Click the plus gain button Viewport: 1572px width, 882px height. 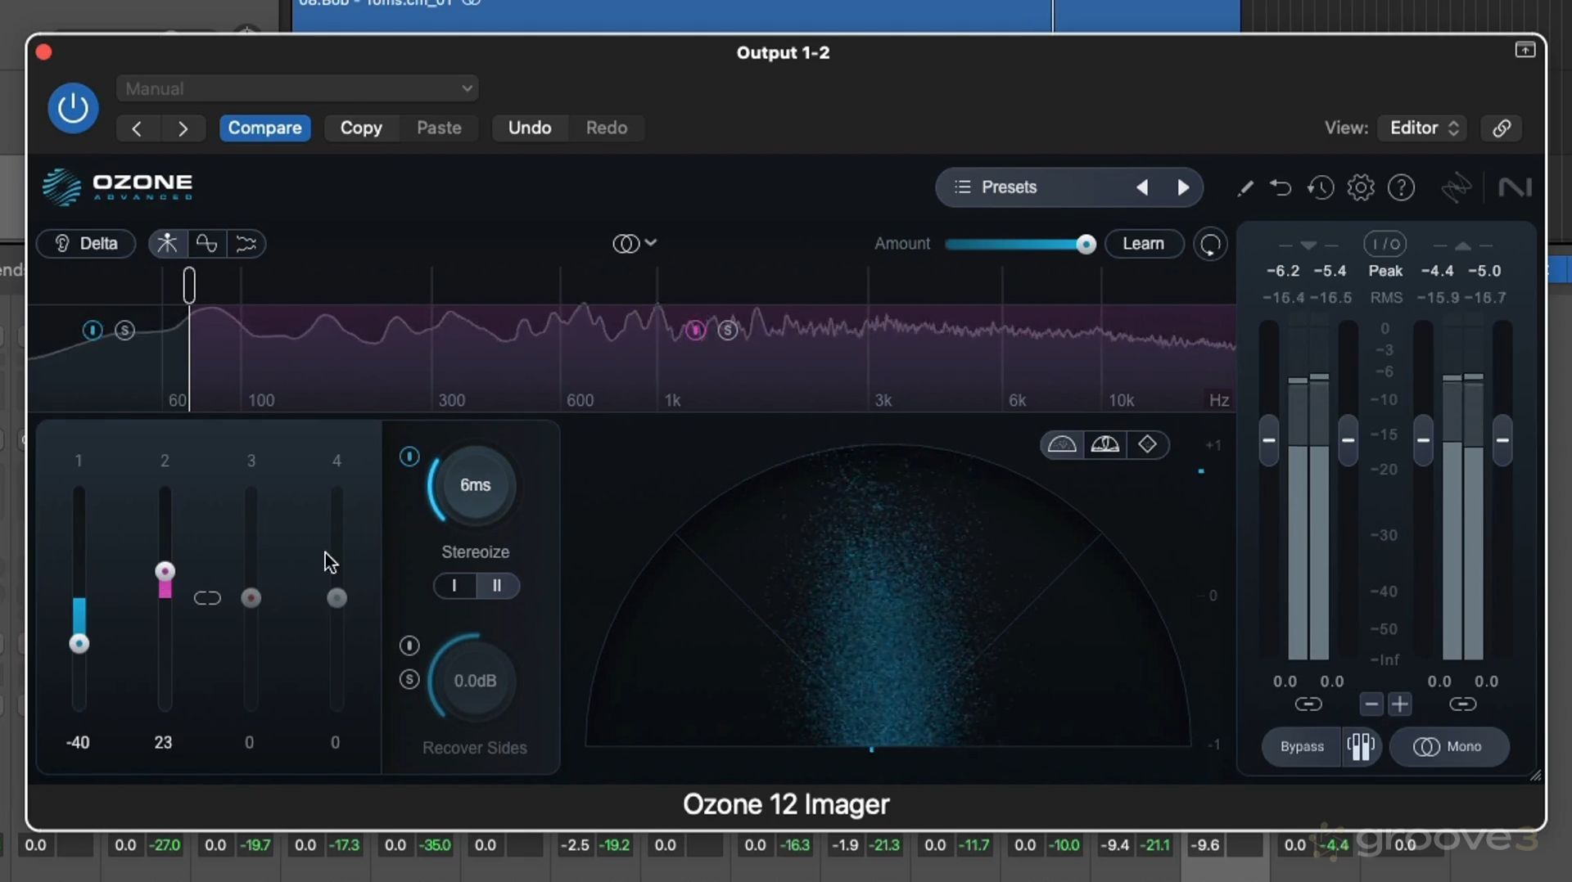point(1400,704)
